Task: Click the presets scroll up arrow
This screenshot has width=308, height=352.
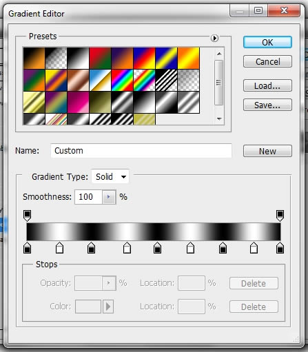Action: click(x=219, y=54)
